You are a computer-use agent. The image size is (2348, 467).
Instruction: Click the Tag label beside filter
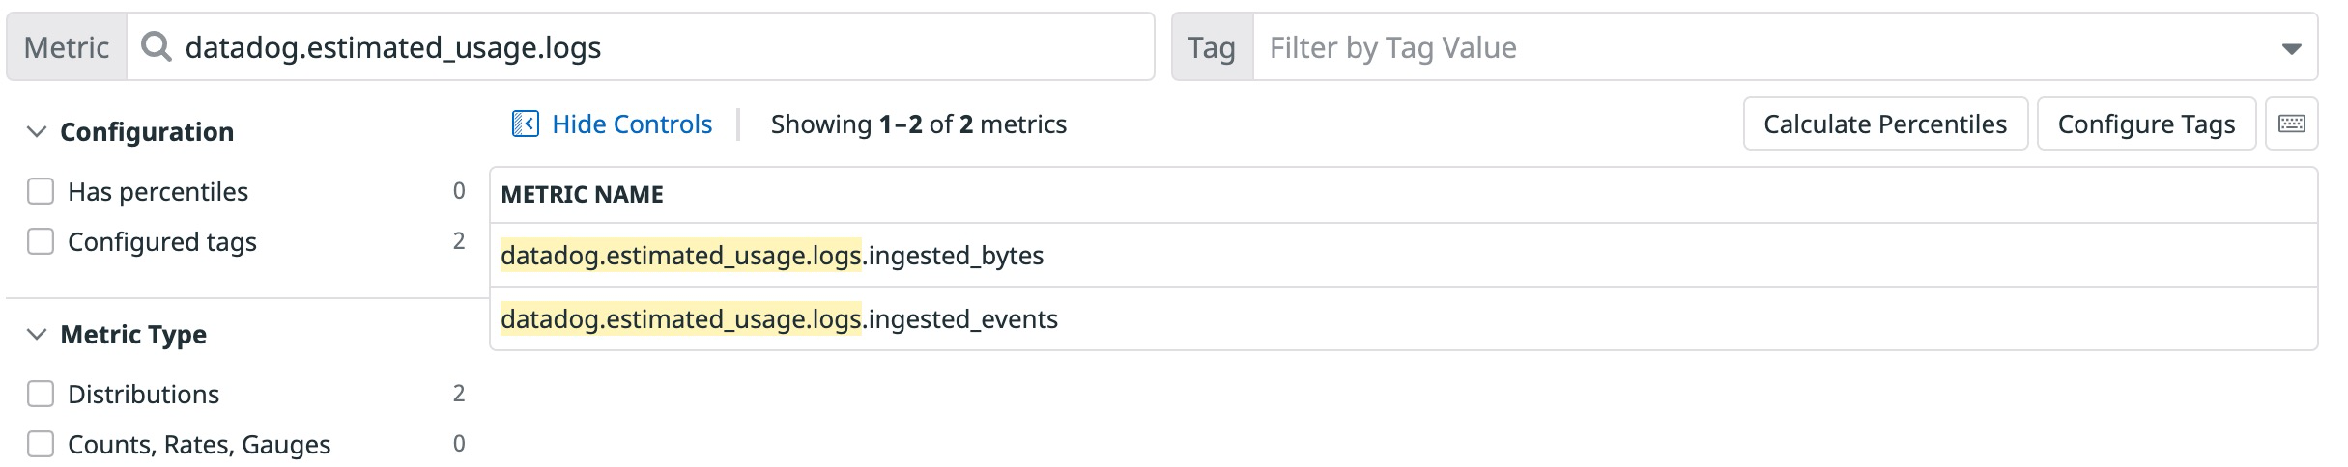coord(1212,46)
